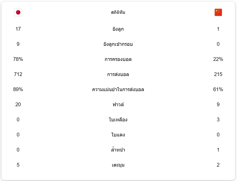Click the ล้ำหน้า stat label
Viewport: 237px width, 181px height.
pos(118,150)
